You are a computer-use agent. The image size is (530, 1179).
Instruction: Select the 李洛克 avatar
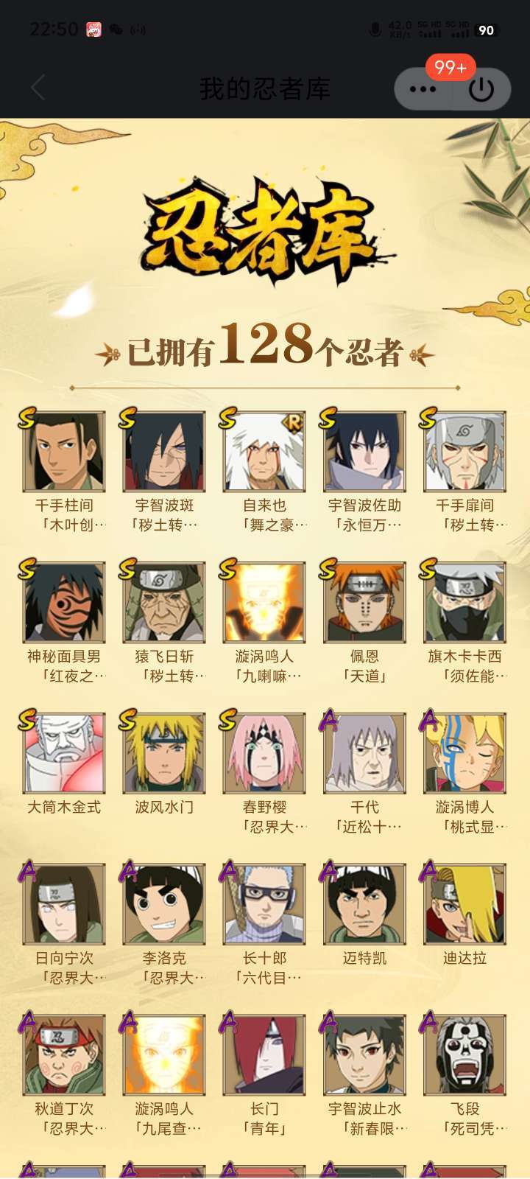point(164,904)
